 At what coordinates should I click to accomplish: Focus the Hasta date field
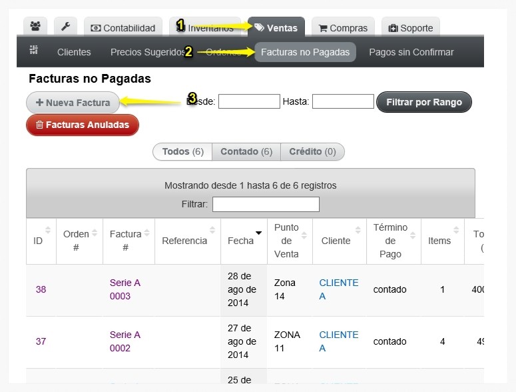[343, 101]
